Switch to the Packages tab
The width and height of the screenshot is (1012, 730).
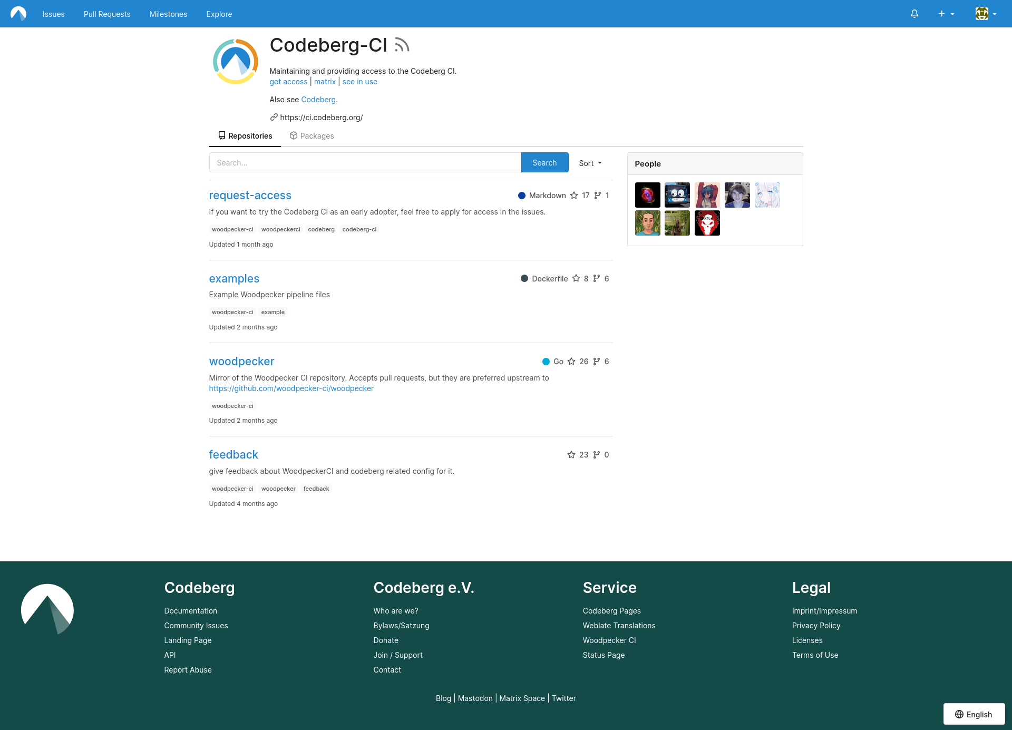(x=312, y=136)
